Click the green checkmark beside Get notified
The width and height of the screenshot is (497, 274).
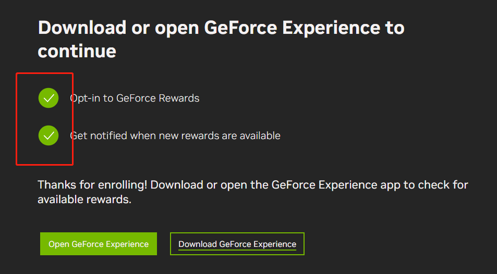click(x=49, y=135)
